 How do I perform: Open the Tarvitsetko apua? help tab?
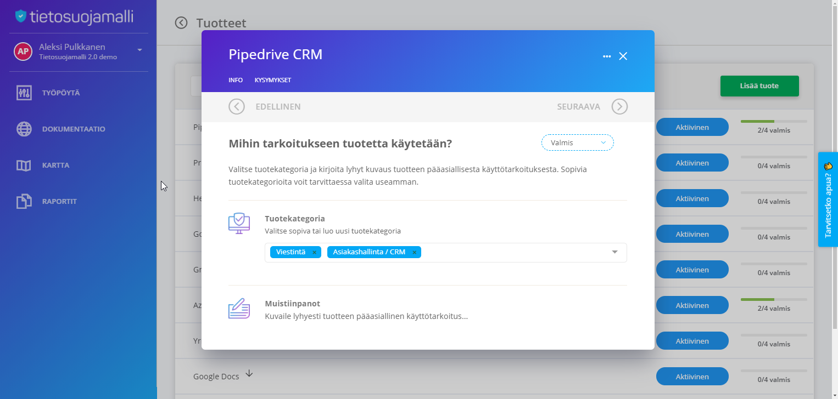[x=828, y=200]
